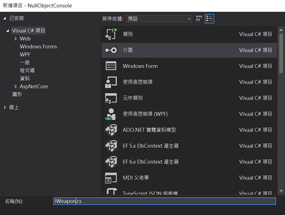
Task: Select the 元件類別 template name
Action: (133, 98)
